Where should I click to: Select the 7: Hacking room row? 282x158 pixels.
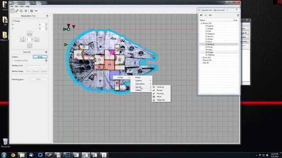click(219, 44)
